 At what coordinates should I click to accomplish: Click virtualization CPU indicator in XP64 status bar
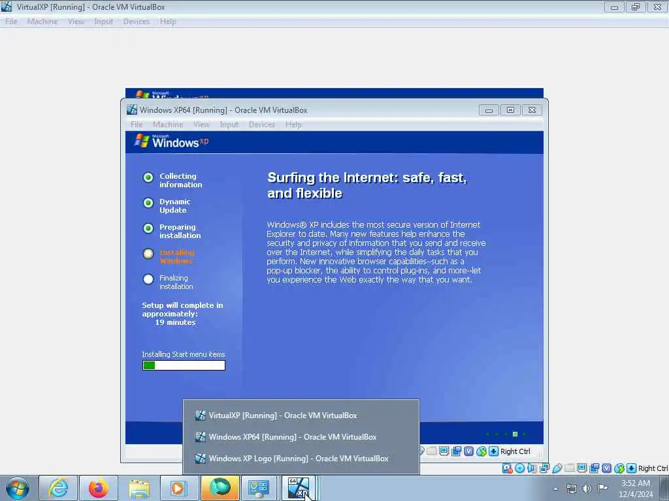point(469,451)
